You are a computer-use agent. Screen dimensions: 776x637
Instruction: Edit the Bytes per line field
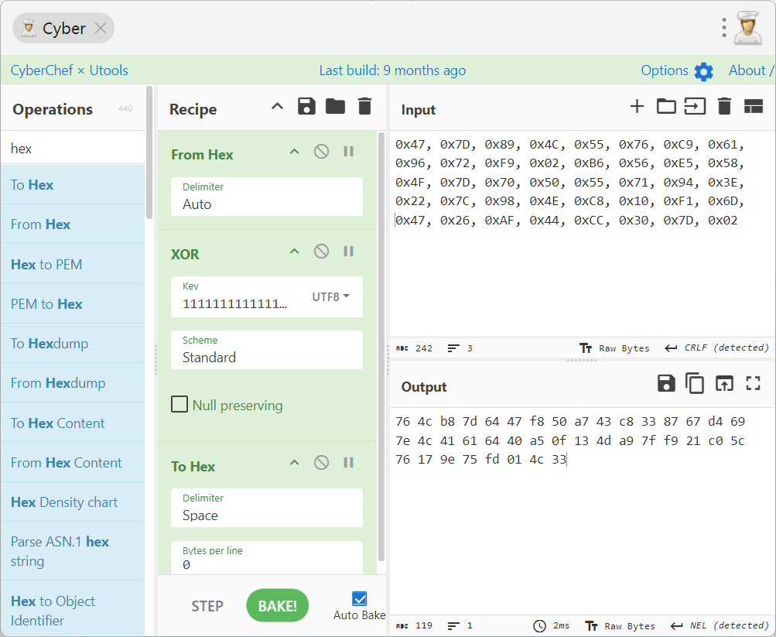click(x=267, y=558)
